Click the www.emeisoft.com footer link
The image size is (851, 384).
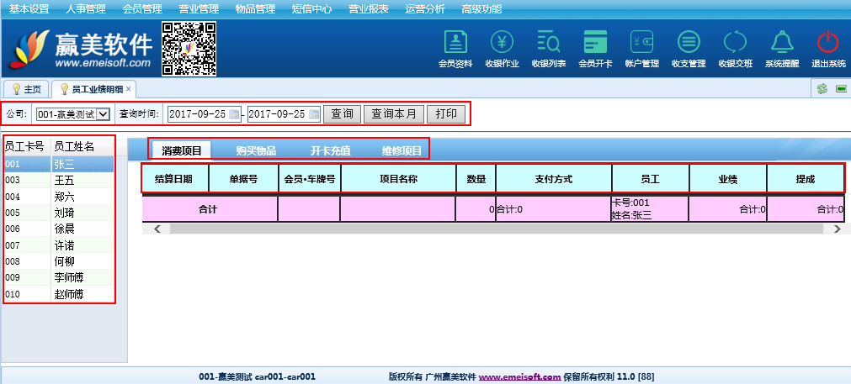click(x=519, y=377)
